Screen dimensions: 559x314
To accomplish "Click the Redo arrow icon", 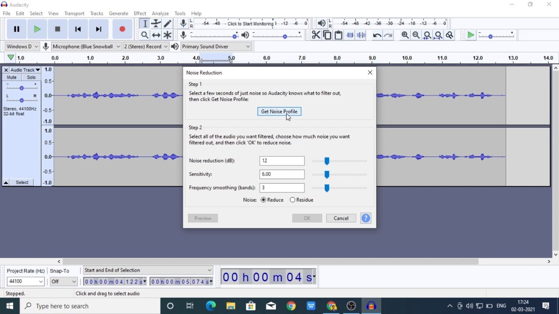I will tap(388, 35).
